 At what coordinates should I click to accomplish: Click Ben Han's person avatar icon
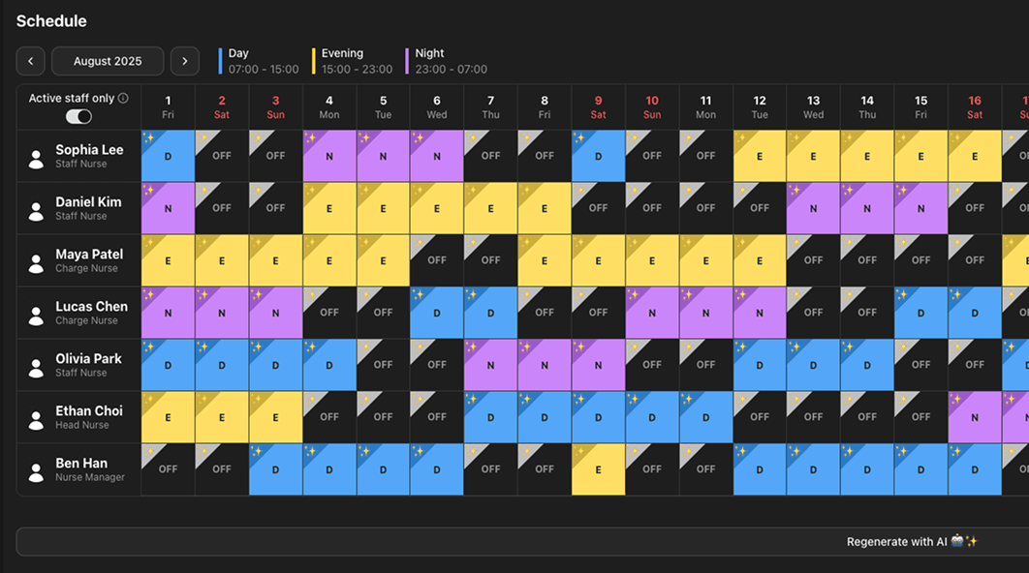pyautogui.click(x=37, y=470)
